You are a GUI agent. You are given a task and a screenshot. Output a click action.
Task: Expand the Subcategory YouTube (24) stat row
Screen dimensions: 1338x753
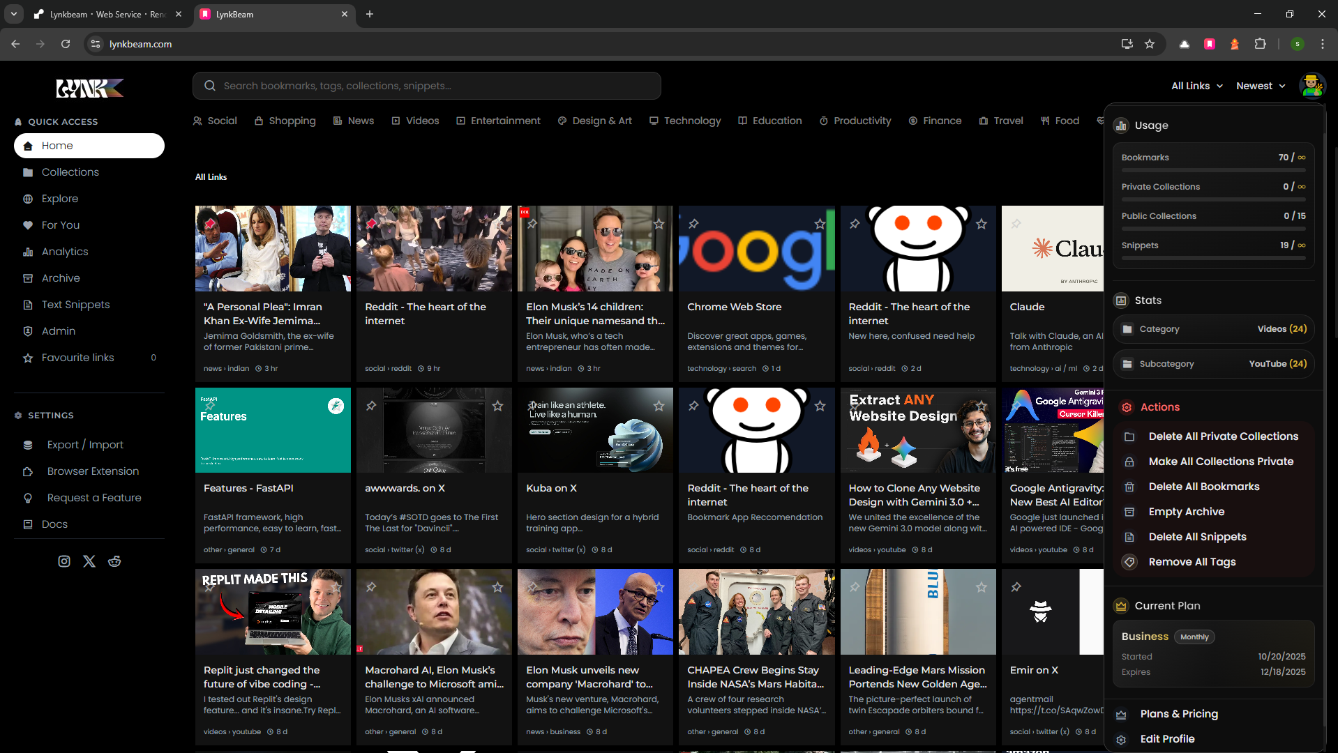[x=1213, y=364]
